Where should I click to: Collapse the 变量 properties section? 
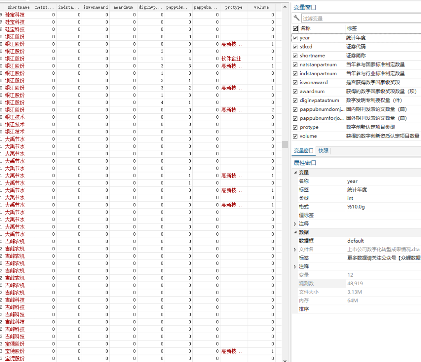pyautogui.click(x=295, y=172)
